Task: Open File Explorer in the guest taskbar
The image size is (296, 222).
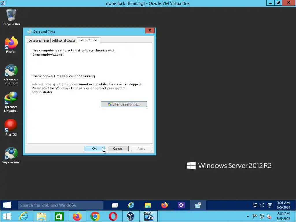Action: coord(148,205)
